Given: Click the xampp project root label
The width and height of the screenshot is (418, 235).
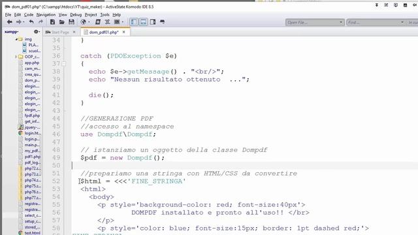Looking at the screenshot, I should [x=12, y=32].
